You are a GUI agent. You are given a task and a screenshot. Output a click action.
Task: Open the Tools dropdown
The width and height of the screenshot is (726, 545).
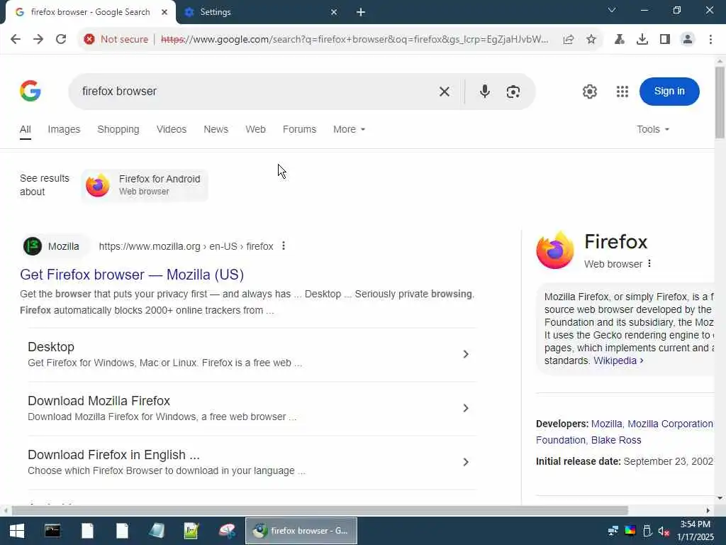(x=653, y=129)
